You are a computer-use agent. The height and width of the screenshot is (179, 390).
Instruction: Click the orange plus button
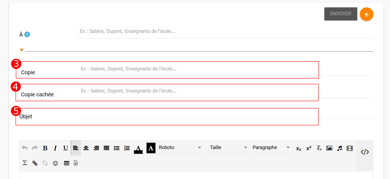point(367,14)
